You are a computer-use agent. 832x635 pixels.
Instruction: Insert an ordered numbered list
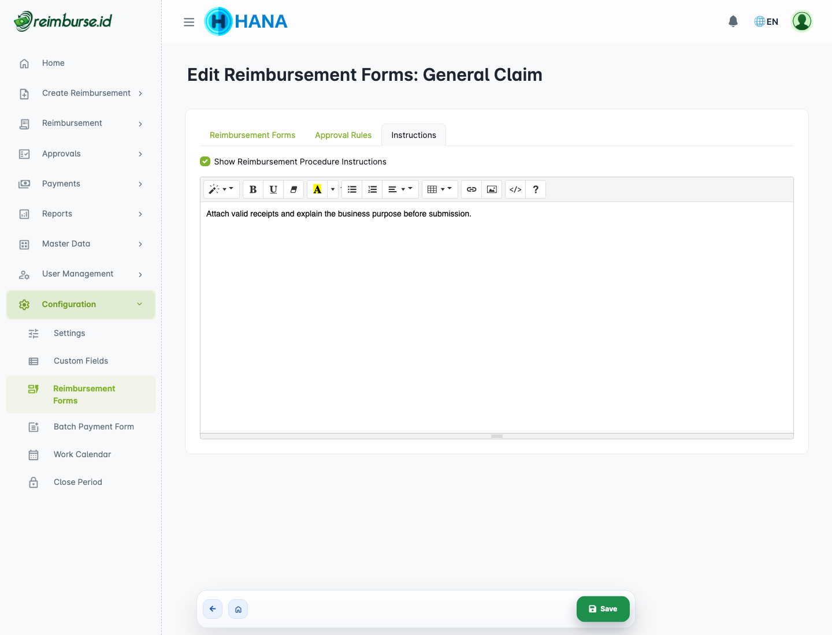tap(372, 189)
